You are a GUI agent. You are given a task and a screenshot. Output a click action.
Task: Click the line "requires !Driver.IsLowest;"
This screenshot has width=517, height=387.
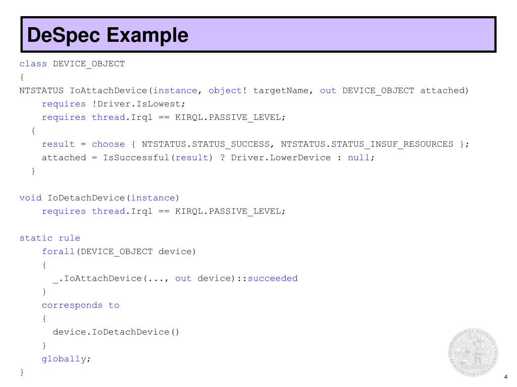(114, 104)
